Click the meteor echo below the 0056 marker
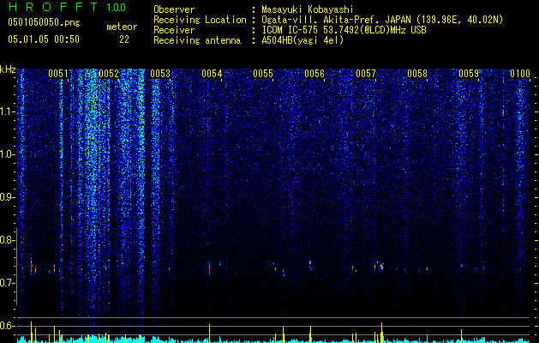 (310, 263)
